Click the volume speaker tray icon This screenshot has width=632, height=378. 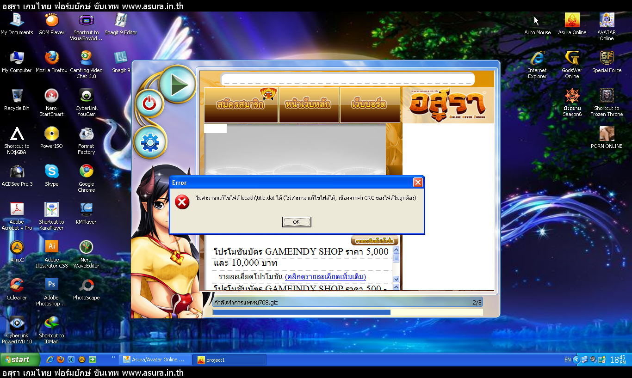(593, 359)
